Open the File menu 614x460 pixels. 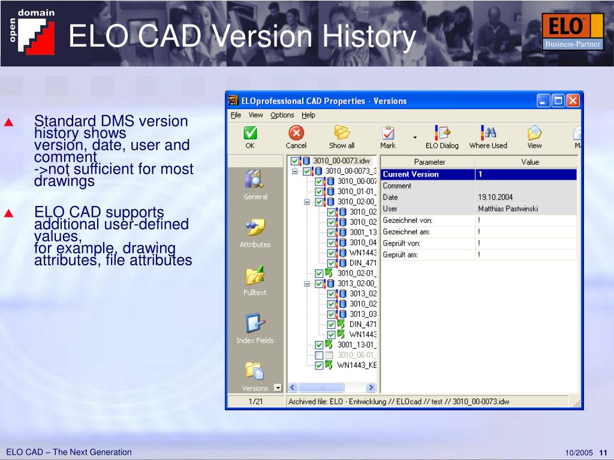tap(236, 115)
